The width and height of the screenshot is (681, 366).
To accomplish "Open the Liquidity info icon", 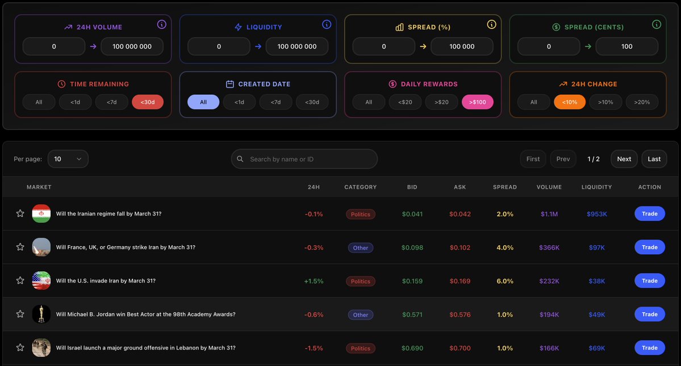I will 327,24.
